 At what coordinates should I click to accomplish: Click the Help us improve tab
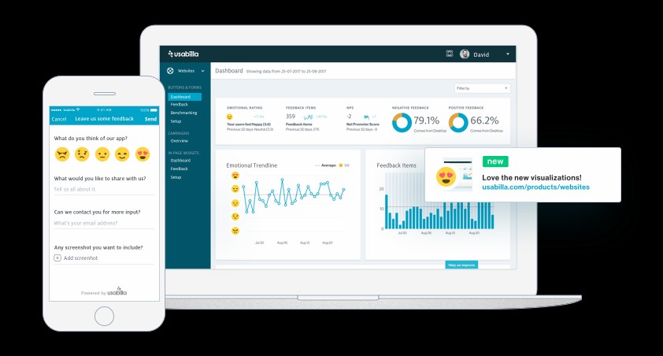462,265
